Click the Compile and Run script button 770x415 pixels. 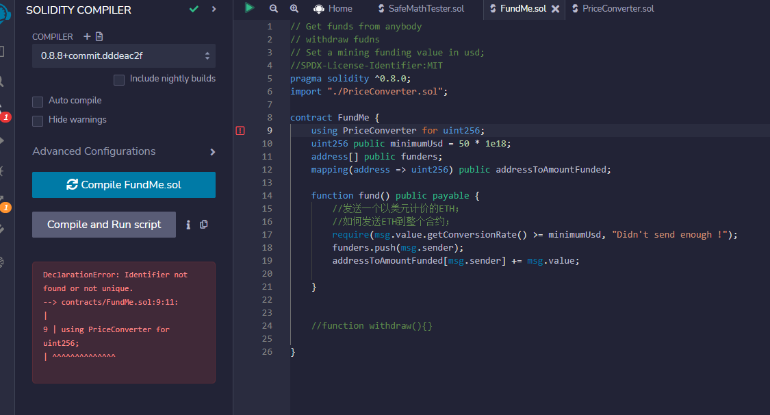[x=104, y=225]
